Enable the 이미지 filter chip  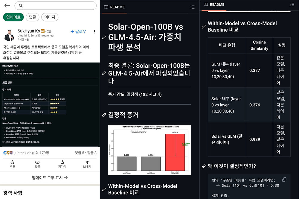coord(50,17)
